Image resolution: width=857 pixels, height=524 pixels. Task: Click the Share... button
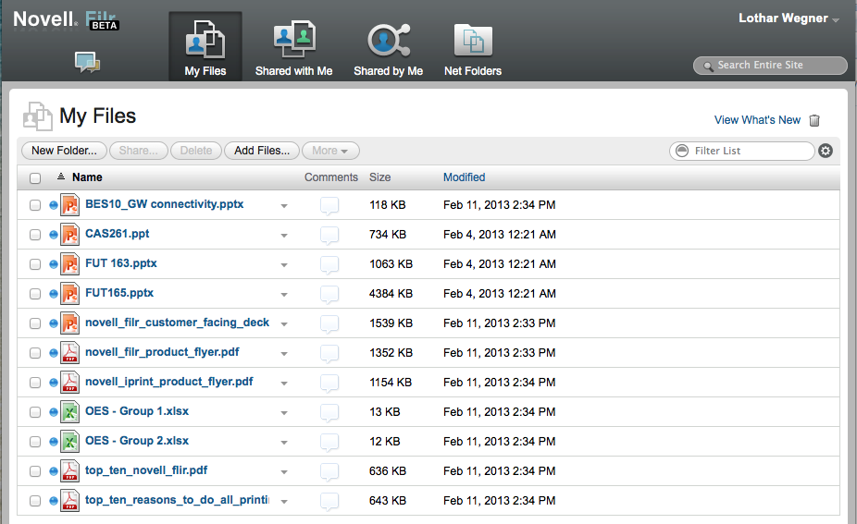point(138,151)
